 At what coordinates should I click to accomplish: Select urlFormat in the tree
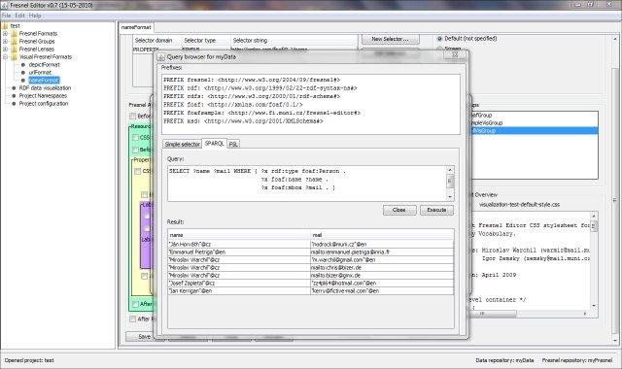pos(40,73)
